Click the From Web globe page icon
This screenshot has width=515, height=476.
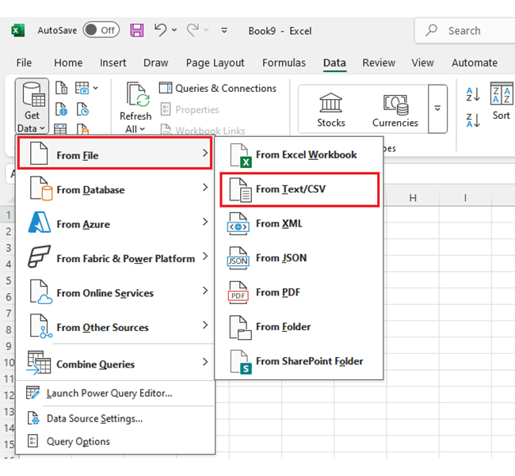tap(61, 109)
